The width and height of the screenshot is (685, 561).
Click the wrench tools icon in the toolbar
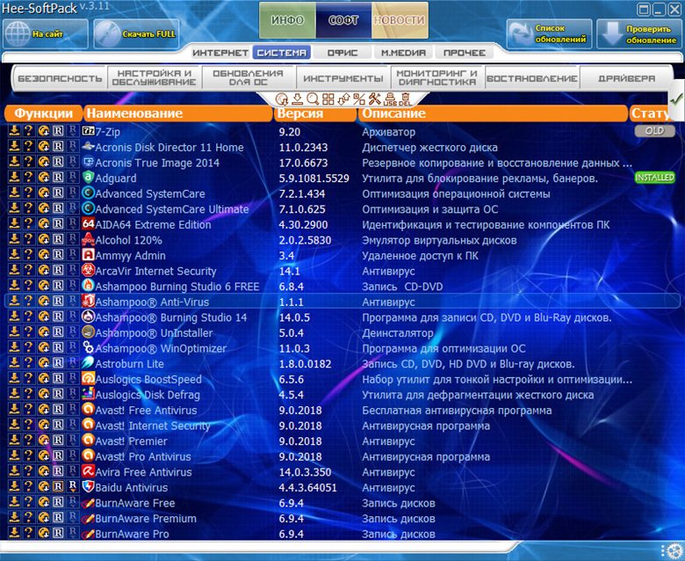pos(374,99)
